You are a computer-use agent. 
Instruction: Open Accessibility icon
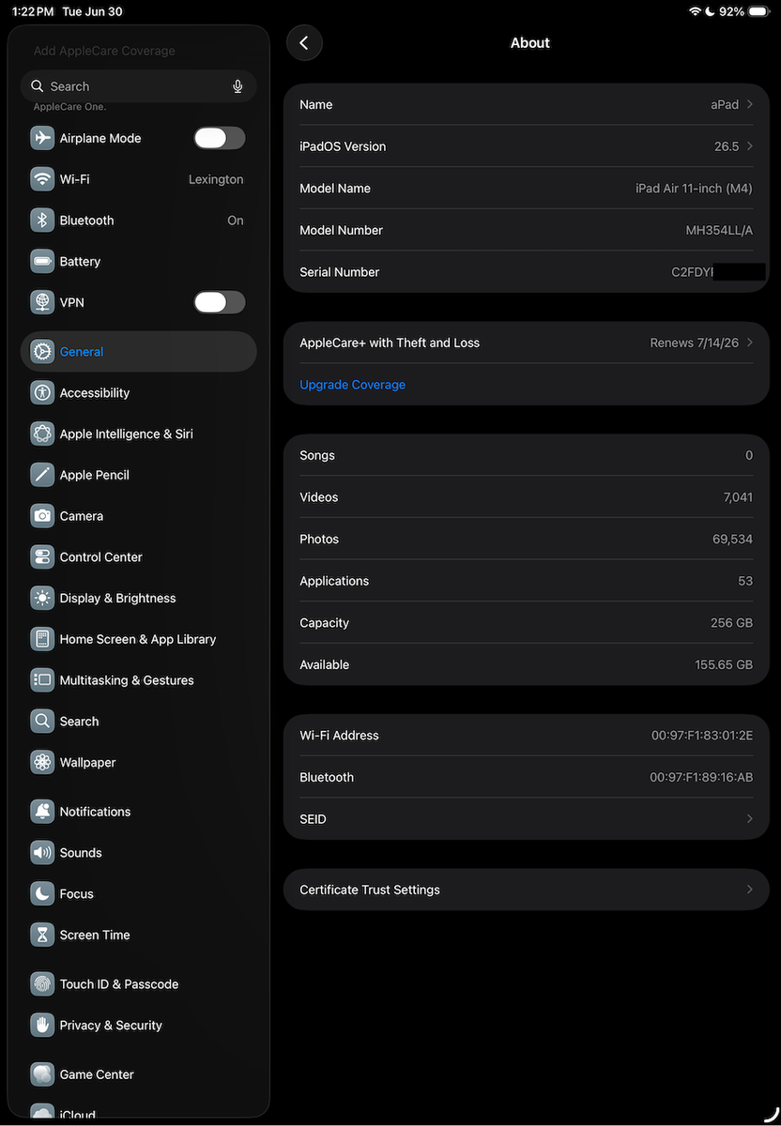[x=42, y=393]
